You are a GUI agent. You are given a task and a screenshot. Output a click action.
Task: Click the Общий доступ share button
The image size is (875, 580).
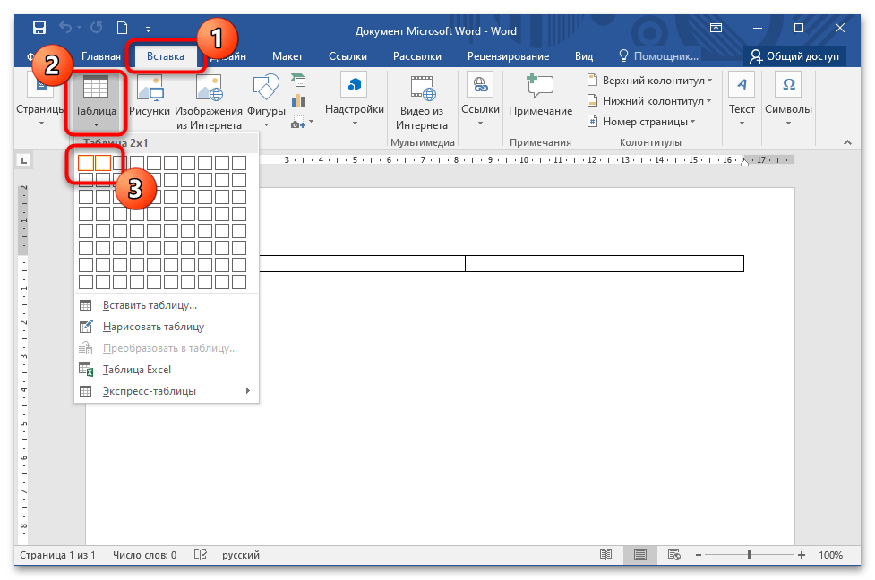[794, 56]
